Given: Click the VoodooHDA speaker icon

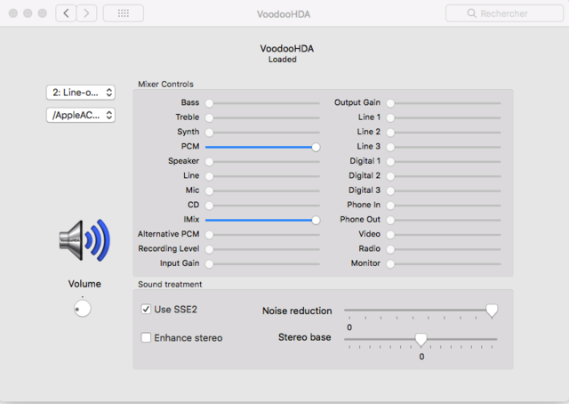Looking at the screenshot, I should (84, 240).
